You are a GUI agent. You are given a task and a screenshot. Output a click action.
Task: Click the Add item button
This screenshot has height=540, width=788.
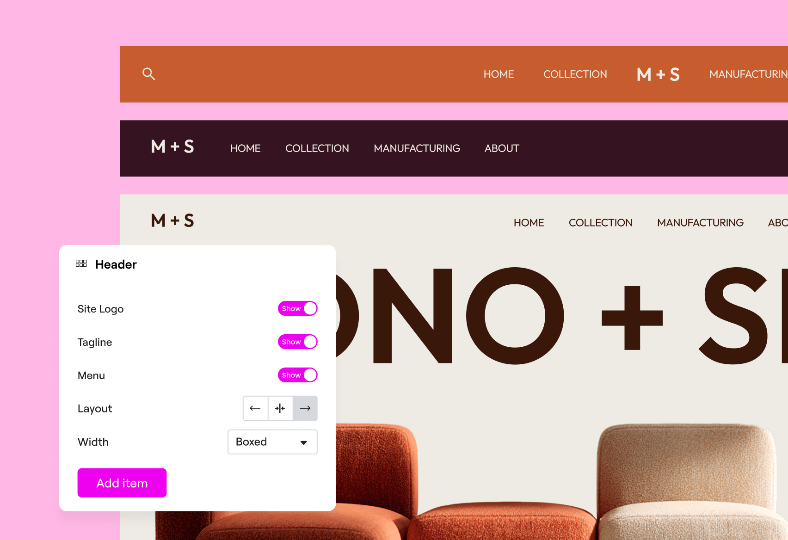(122, 483)
